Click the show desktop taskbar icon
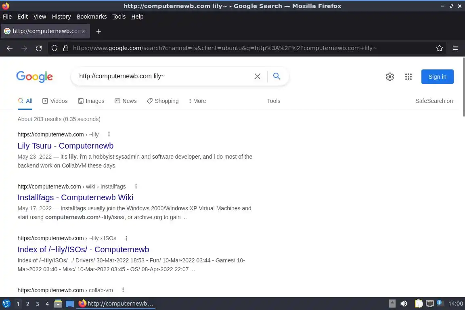Screen dimensions: 465x310 click(70, 304)
